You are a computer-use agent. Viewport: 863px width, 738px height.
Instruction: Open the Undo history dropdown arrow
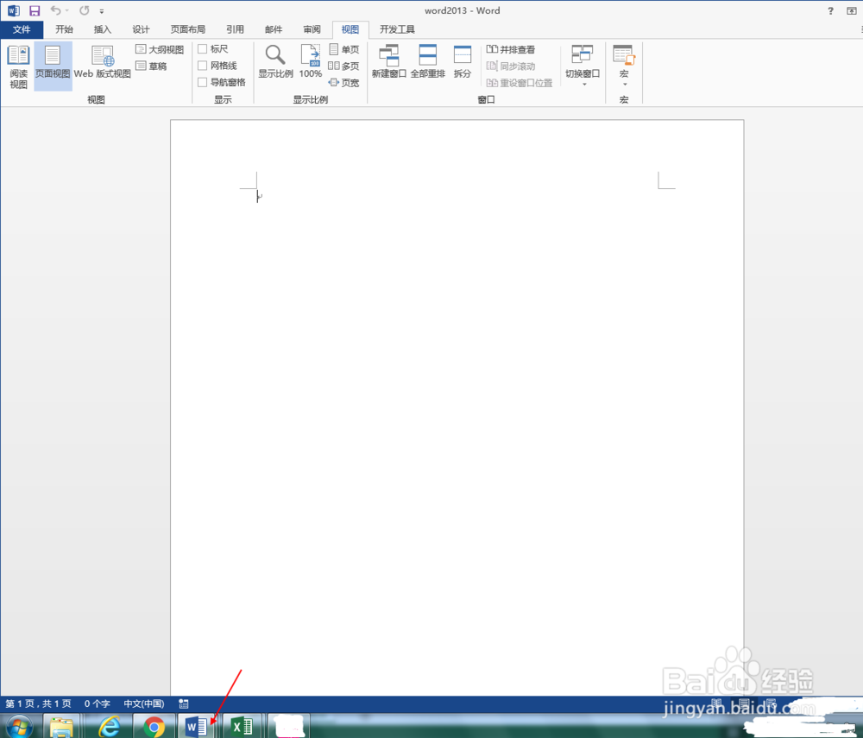(67, 10)
